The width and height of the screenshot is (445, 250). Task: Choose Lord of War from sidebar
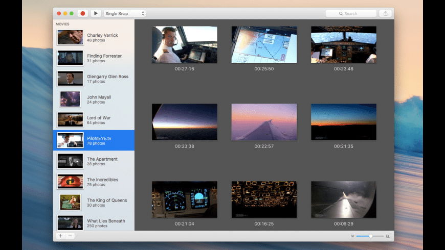tap(94, 120)
